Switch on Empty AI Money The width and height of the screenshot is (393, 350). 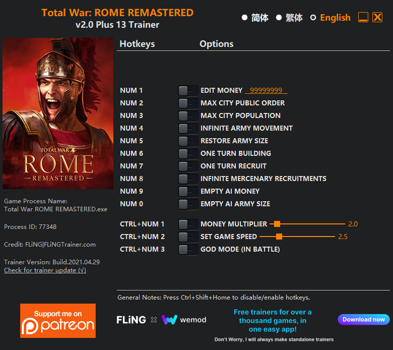coord(188,192)
